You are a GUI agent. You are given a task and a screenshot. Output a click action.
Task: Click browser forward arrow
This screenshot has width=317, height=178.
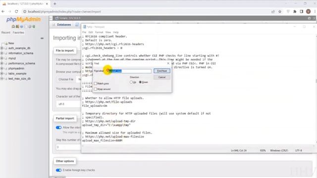10,11
